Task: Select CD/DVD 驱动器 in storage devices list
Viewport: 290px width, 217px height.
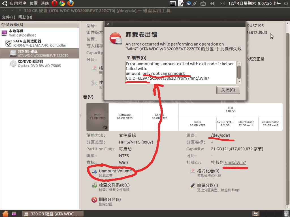Action: pos(40,64)
